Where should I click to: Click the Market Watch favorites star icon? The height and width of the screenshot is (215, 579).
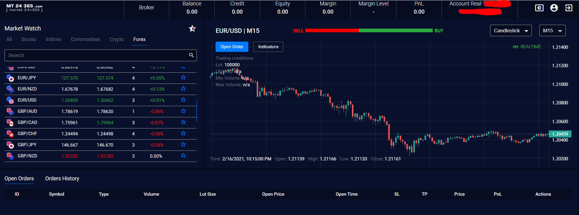192,29
